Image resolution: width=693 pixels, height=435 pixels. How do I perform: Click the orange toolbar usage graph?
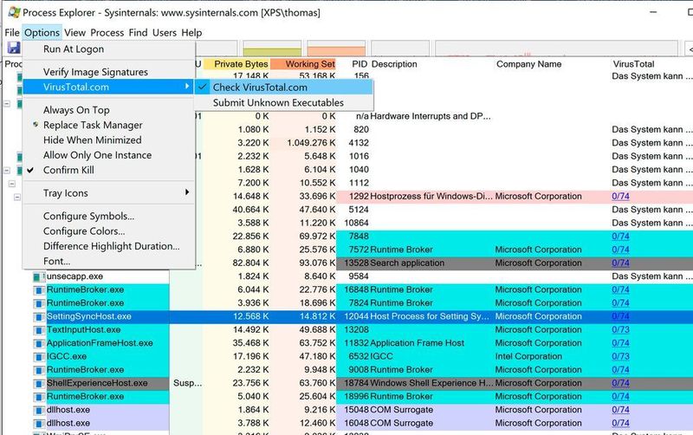tap(336, 49)
